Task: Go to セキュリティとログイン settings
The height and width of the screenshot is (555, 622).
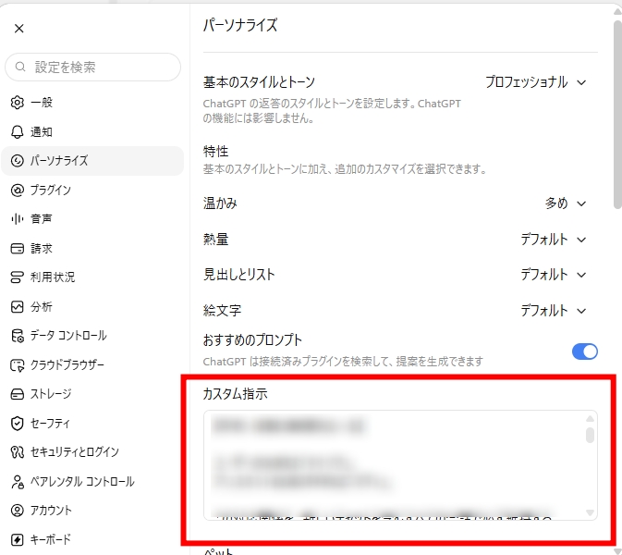Action: pos(92,452)
